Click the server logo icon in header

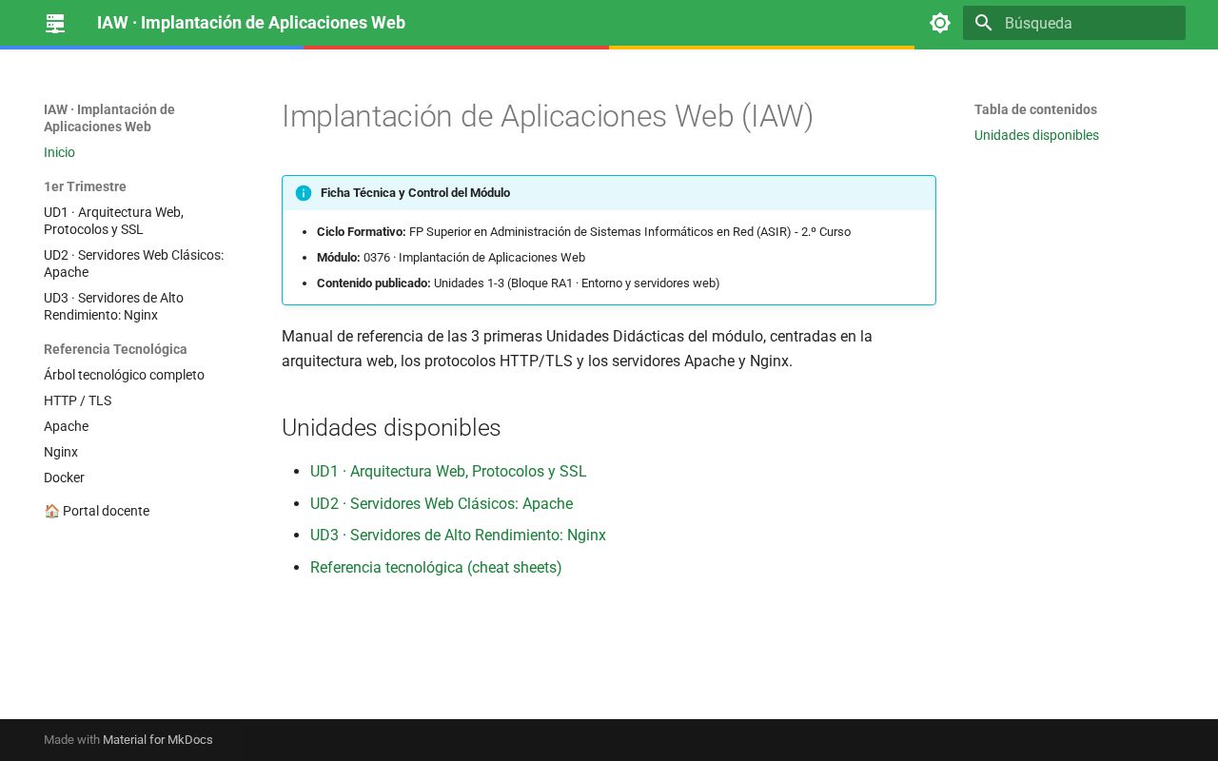55,23
